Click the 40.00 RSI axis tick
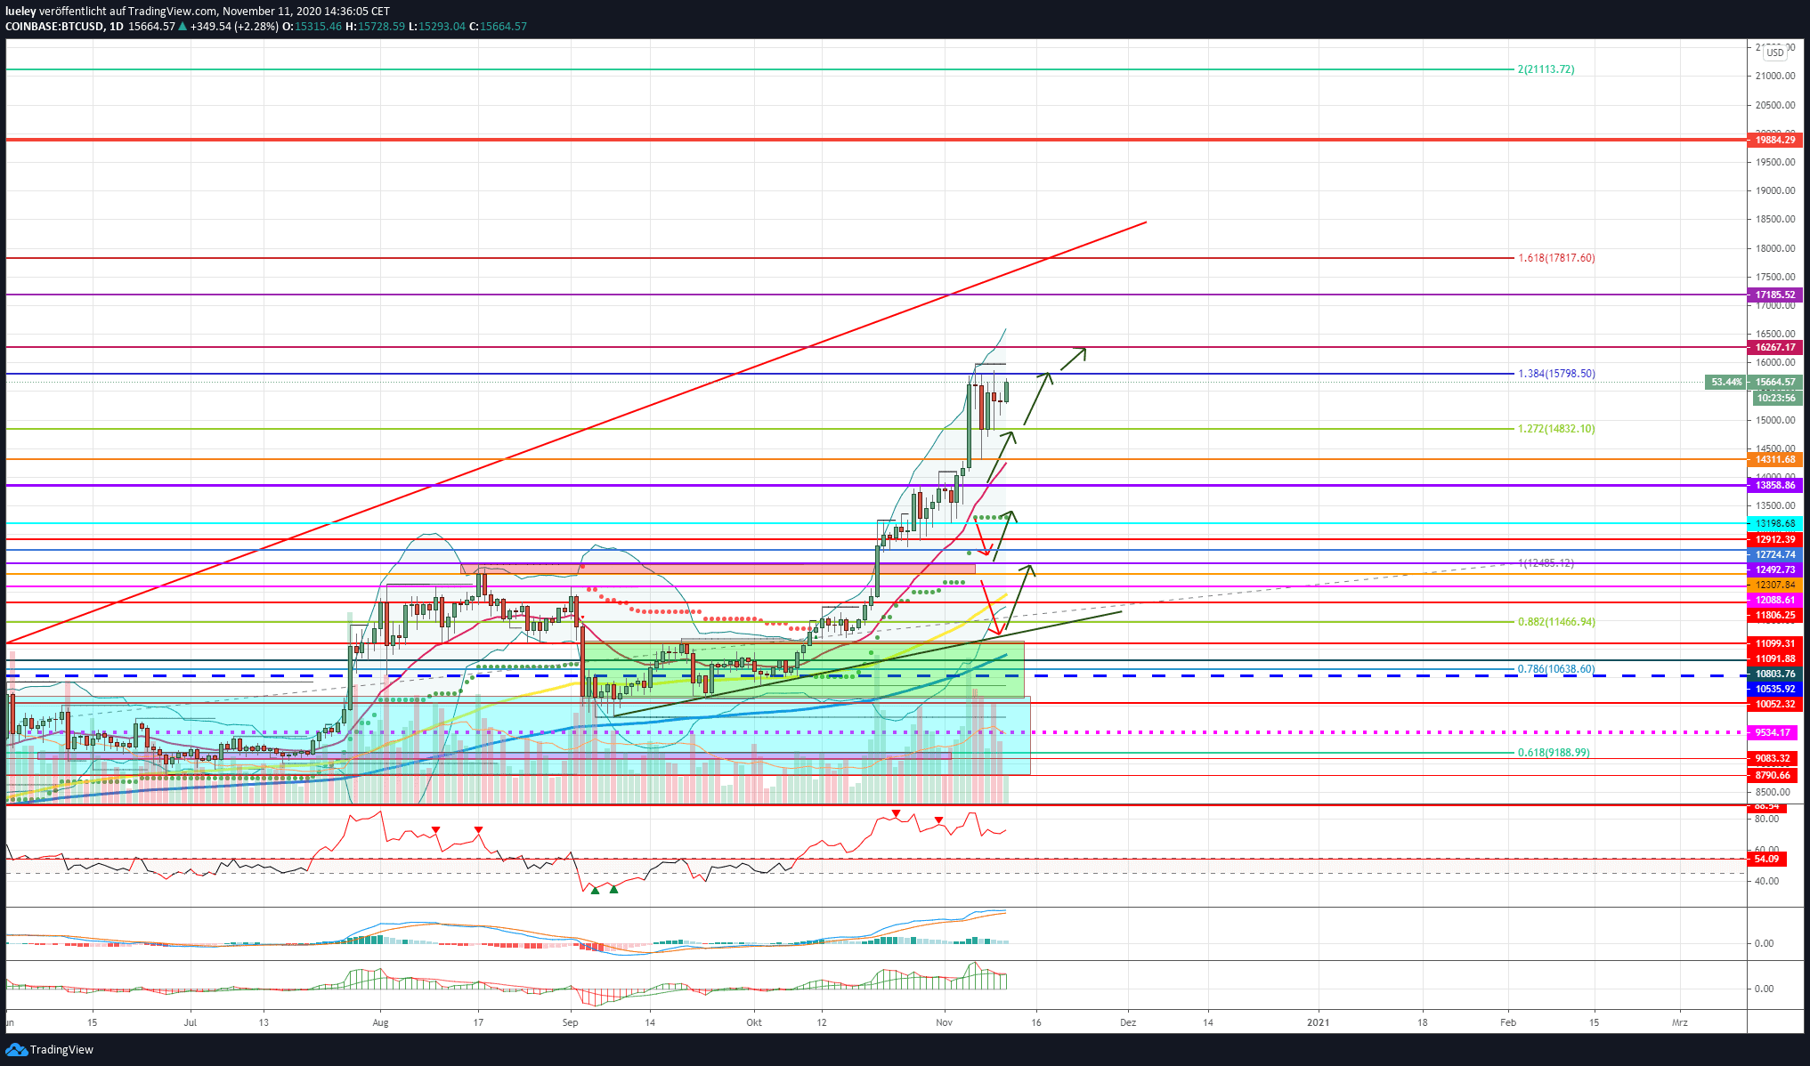 pyautogui.click(x=1766, y=881)
